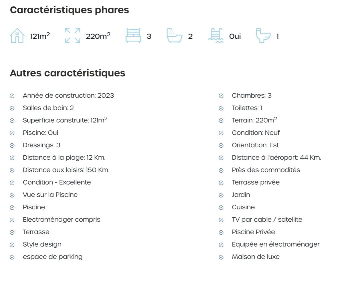
Task: Click the bathtub bathrooms icon
Action: (x=174, y=36)
